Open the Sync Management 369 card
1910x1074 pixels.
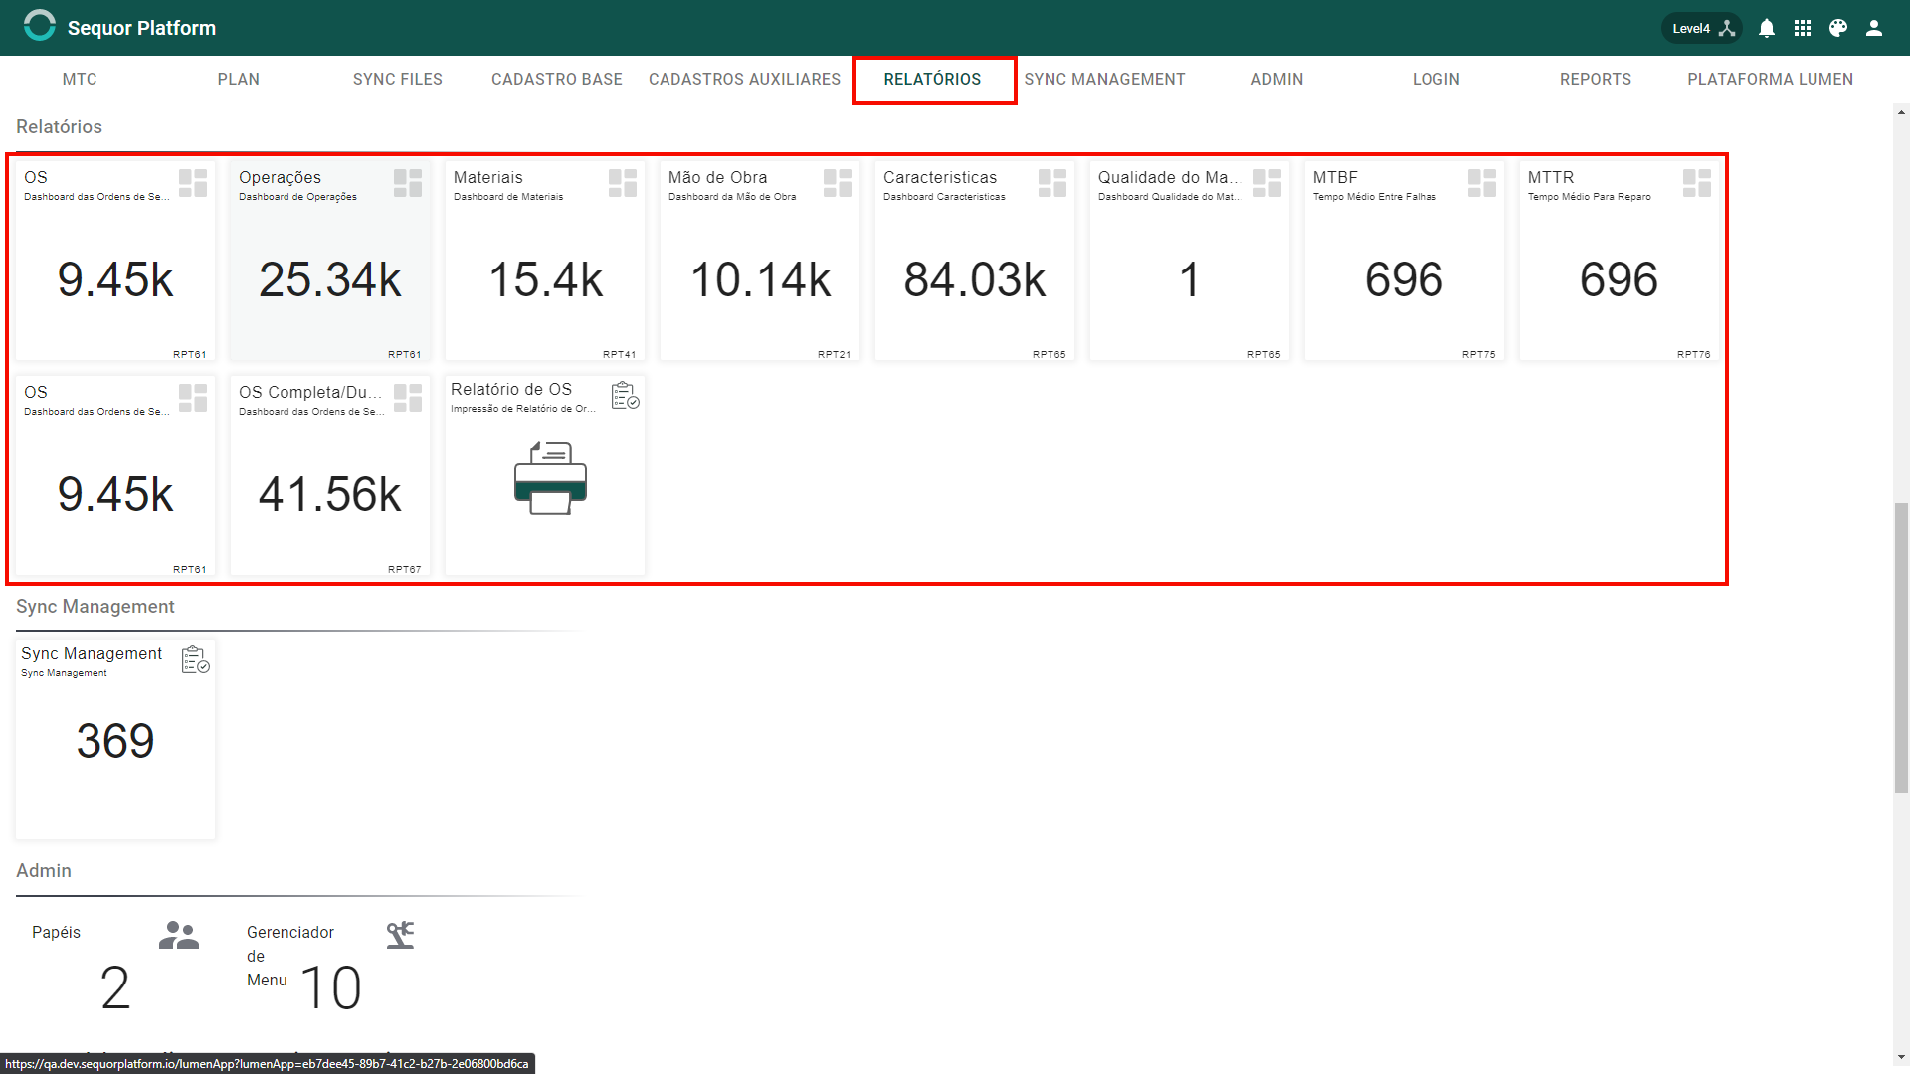click(x=115, y=740)
